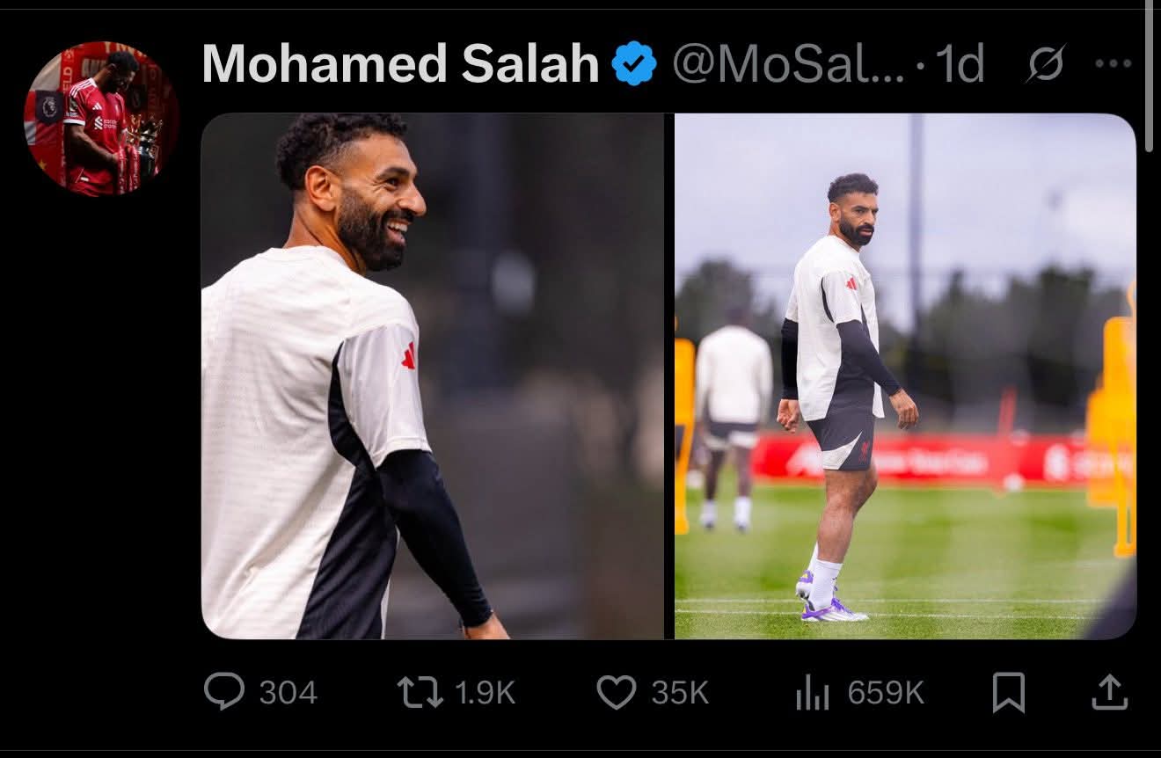The width and height of the screenshot is (1161, 758).
Task: Toggle the bookmark icon for this post
Action: pyautogui.click(x=1008, y=692)
